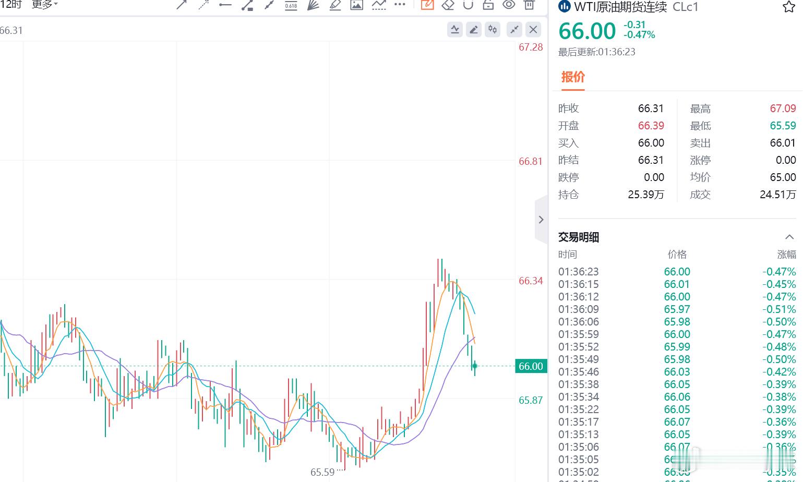Image resolution: width=803 pixels, height=482 pixels.
Task: Click the 最高 value 67.09
Action: pyautogui.click(x=783, y=109)
